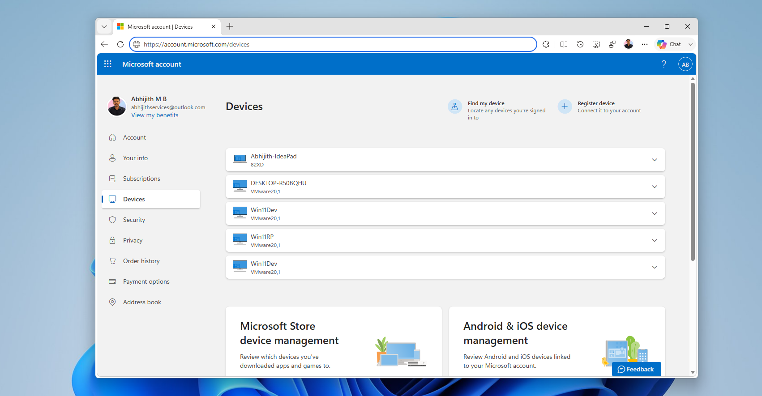Click the Win11RP device name
Screen dimensions: 762x396
tap(262, 237)
